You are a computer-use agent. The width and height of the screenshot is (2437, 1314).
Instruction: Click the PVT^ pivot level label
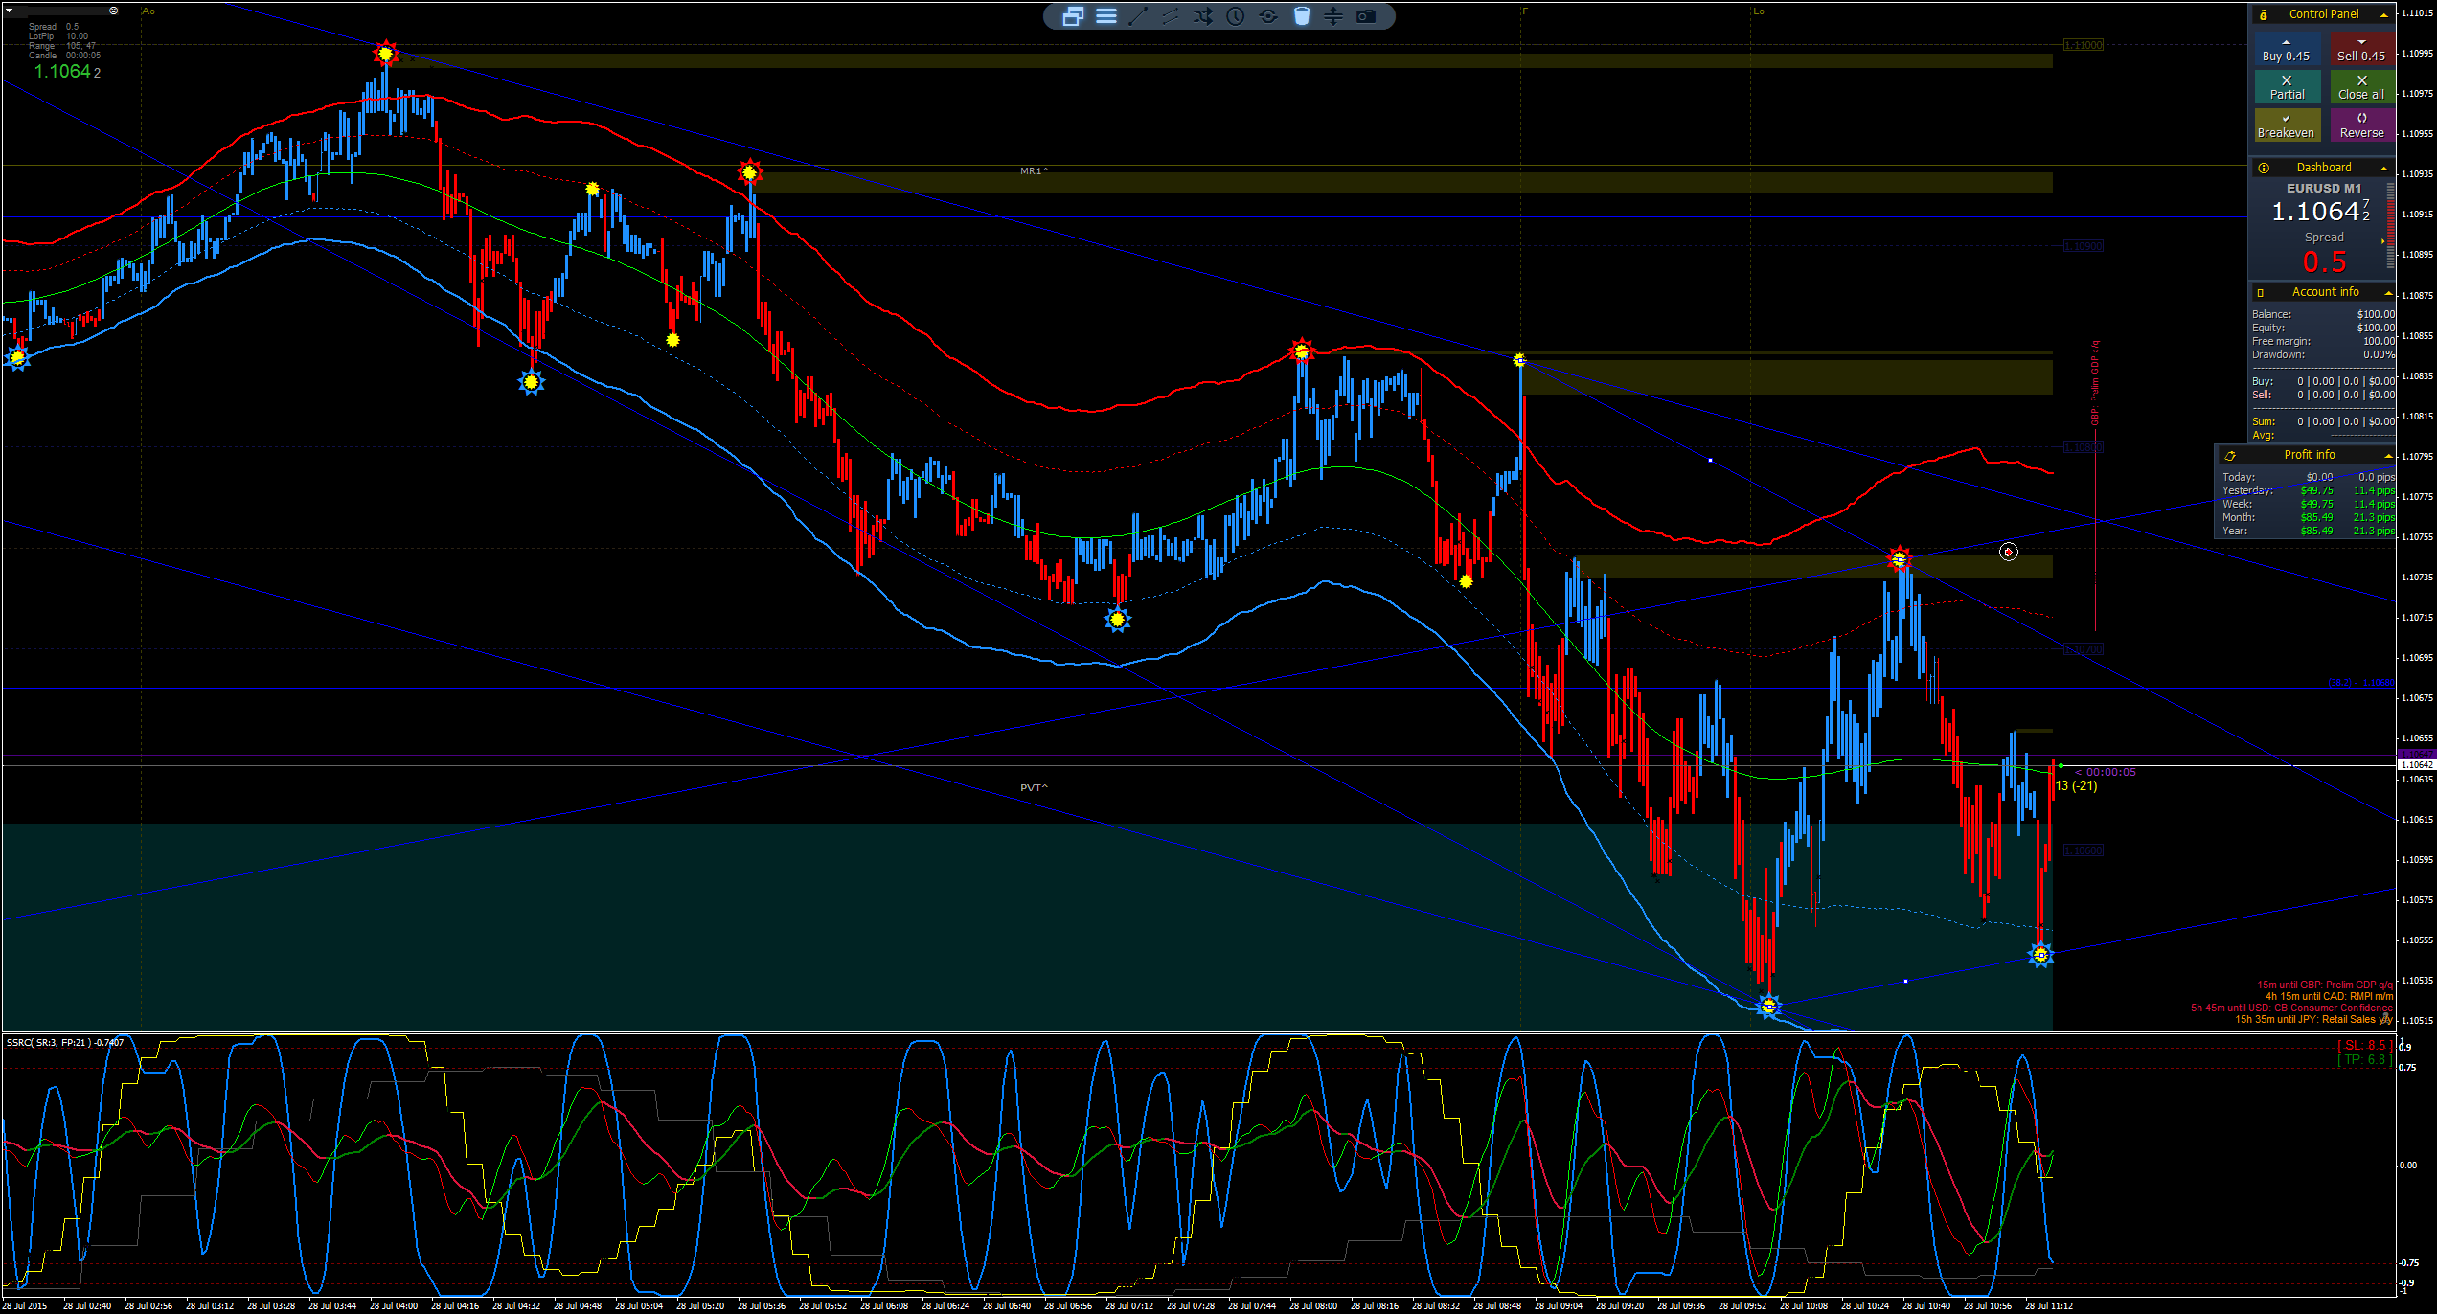click(1035, 788)
